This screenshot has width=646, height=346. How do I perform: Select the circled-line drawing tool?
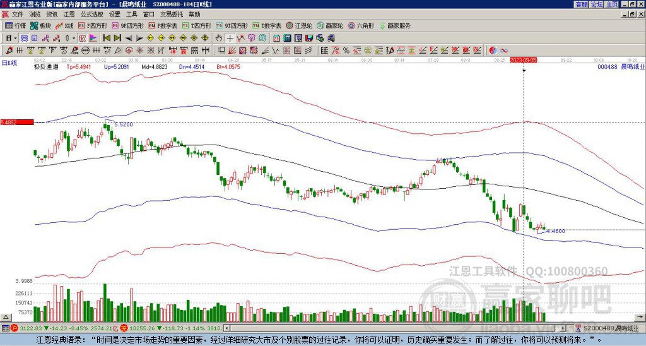click(x=85, y=51)
